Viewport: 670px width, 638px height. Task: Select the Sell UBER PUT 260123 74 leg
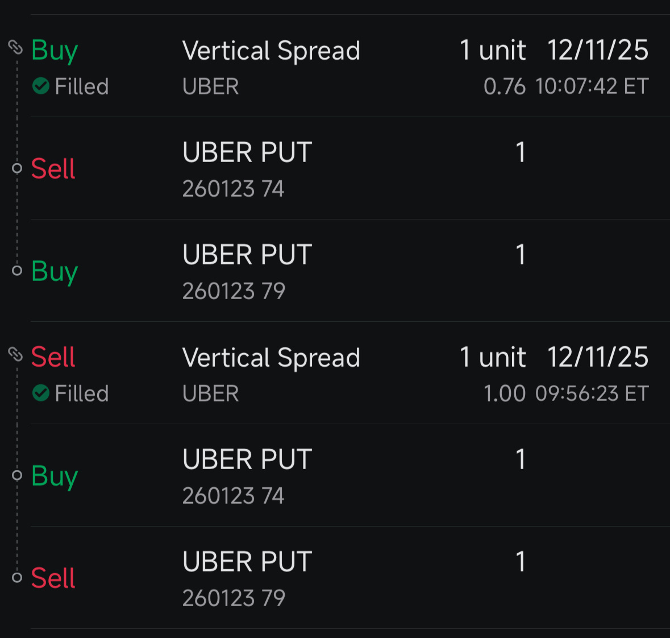[x=350, y=168]
